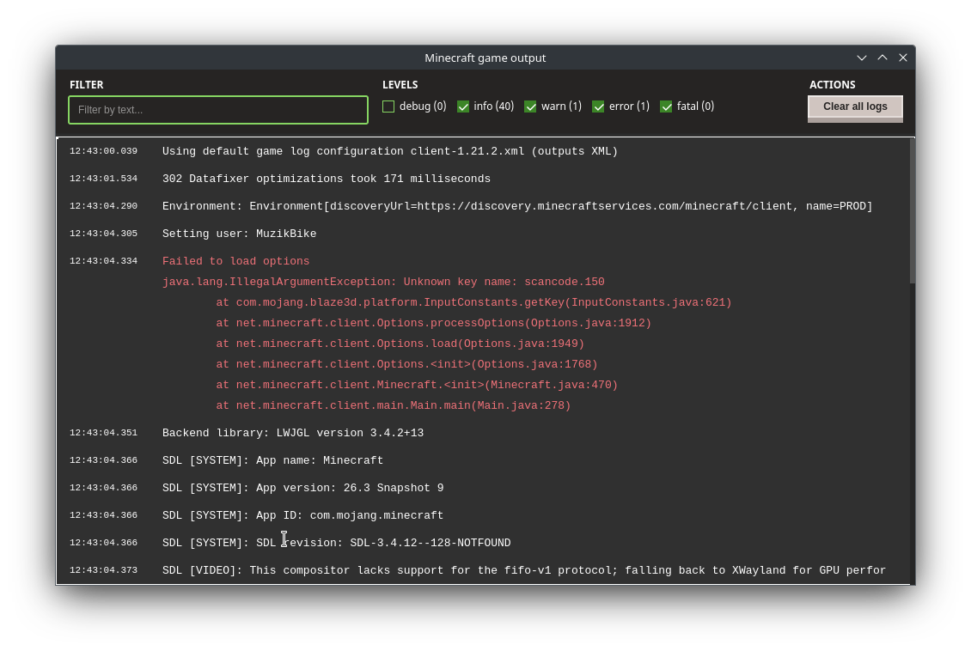Screen dimensions: 971x651
Task: Click the 'Minecraft game output' window title
Action: (x=485, y=58)
